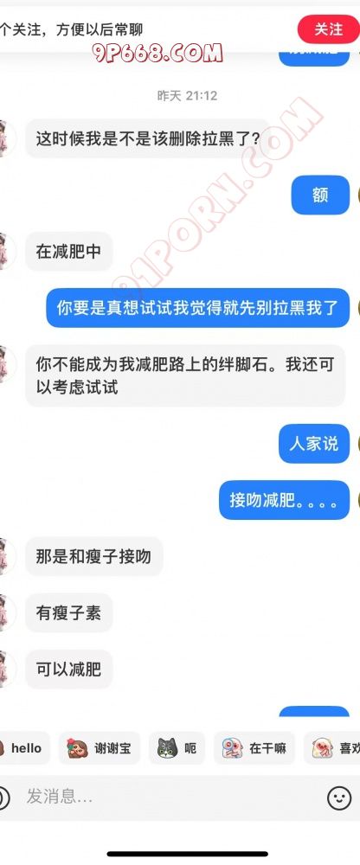360x865 pixels.
Task: Tap the red 关注 follow button
Action: click(x=328, y=29)
